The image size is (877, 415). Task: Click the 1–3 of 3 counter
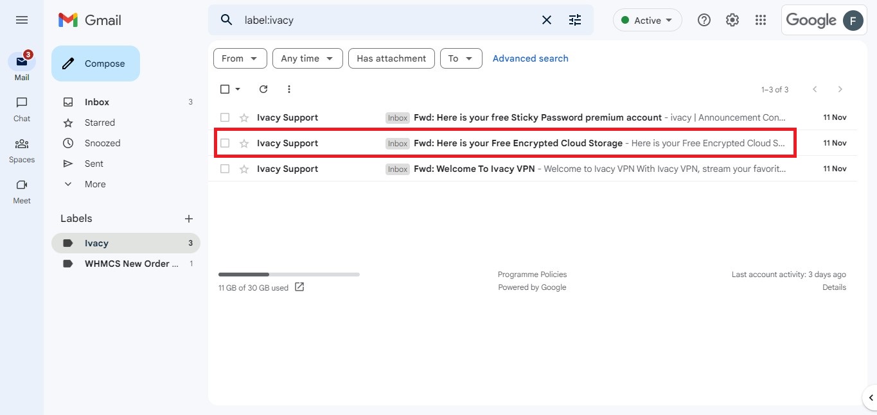tap(775, 90)
